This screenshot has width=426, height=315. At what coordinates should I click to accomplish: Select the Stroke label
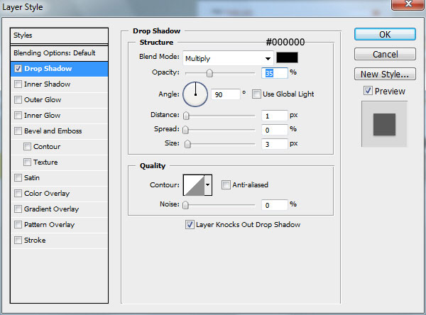(35, 241)
